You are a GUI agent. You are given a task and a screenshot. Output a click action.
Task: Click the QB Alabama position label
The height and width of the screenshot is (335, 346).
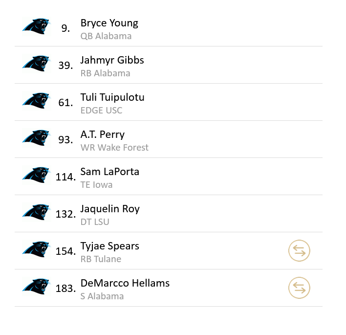click(x=106, y=36)
